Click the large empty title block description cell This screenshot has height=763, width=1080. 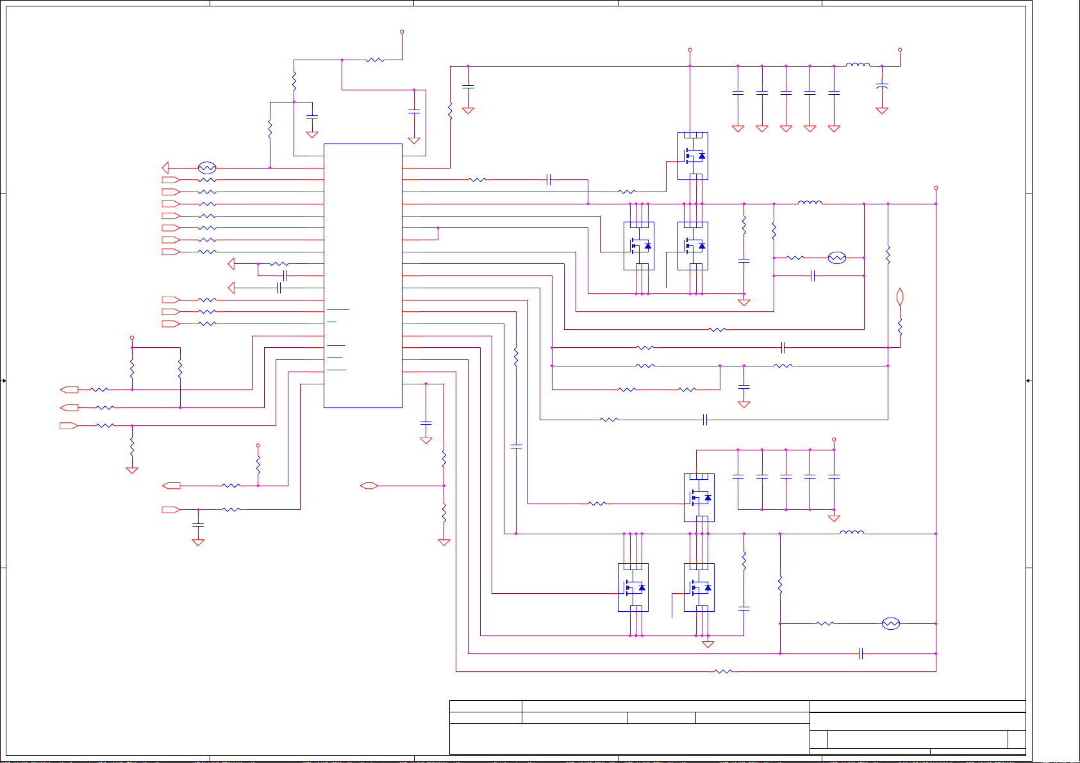click(629, 739)
